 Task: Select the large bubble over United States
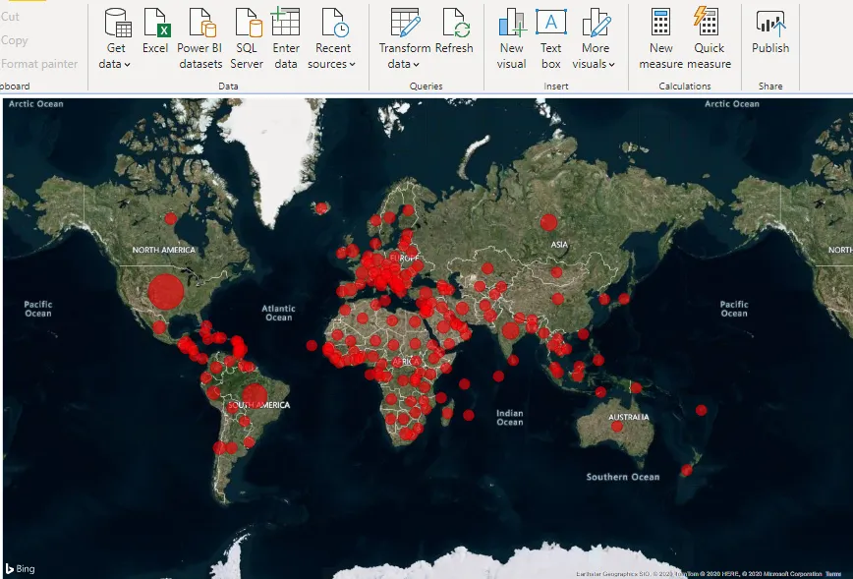(166, 292)
